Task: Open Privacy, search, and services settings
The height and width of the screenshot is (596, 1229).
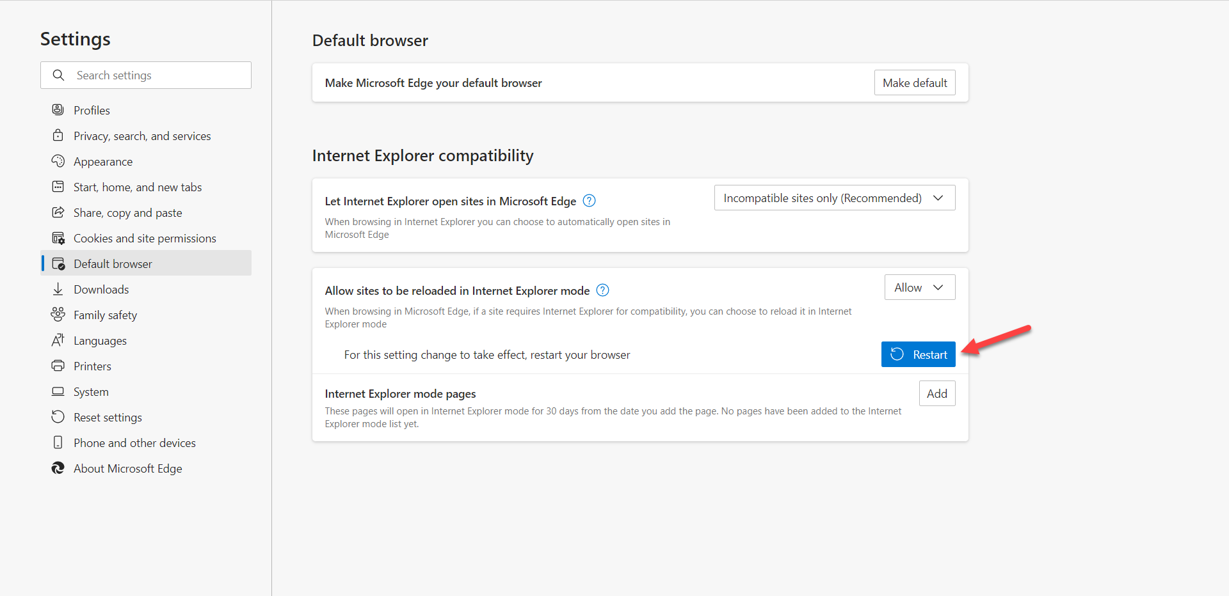Action: tap(142, 136)
